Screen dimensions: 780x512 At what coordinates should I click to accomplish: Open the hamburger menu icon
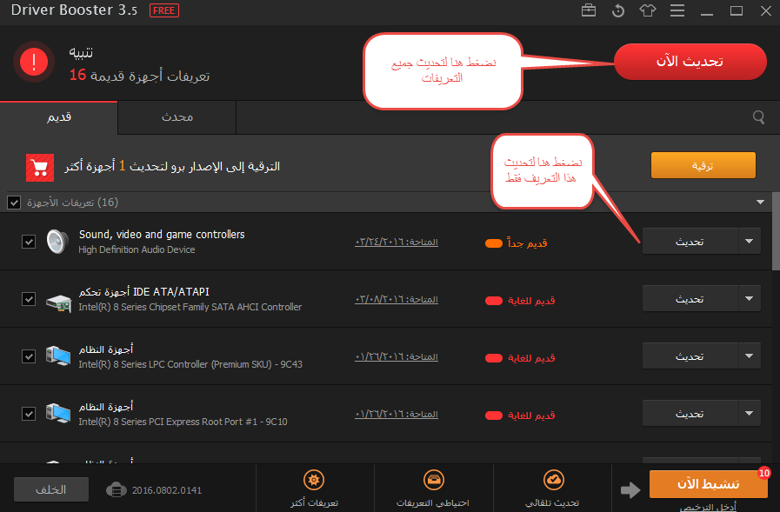(677, 10)
